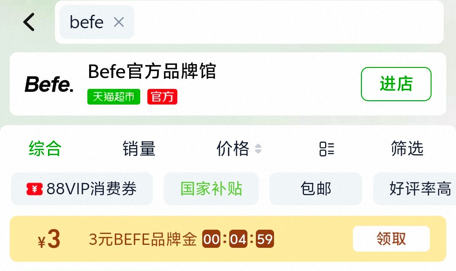The image size is (456, 271).
Task: Open the 筛选 filter panel
Action: point(407,149)
